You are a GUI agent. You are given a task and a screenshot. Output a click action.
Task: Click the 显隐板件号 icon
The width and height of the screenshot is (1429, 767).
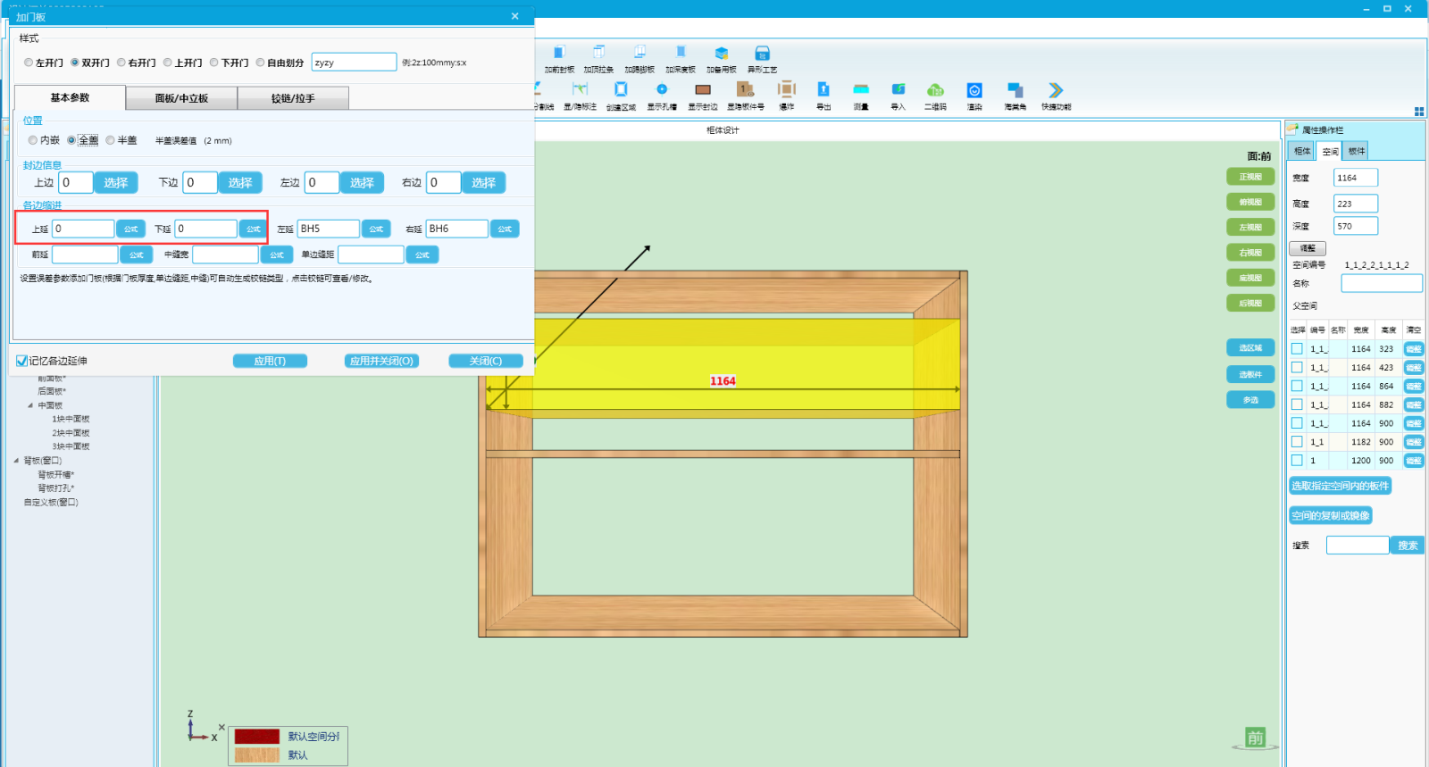(745, 89)
